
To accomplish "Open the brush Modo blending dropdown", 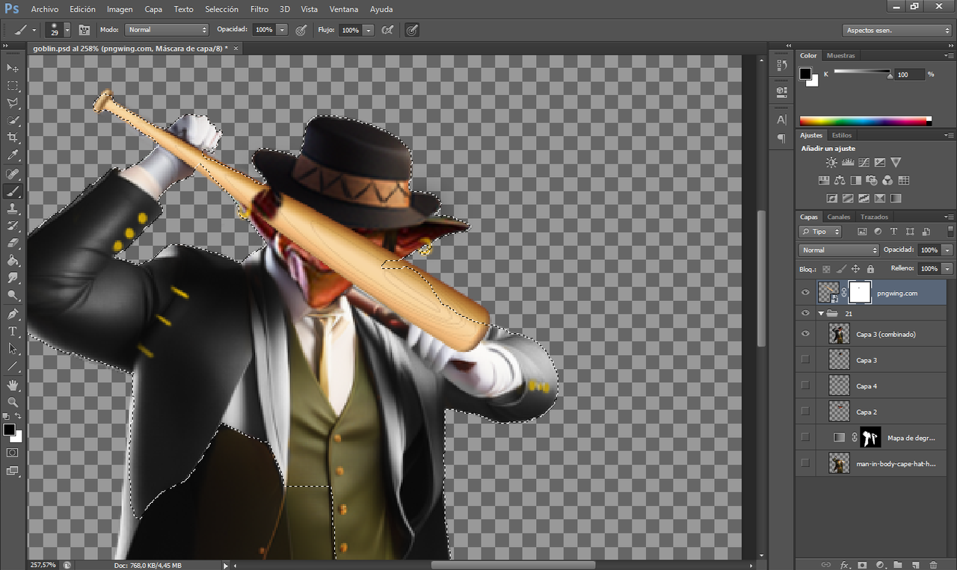I will 166,30.
